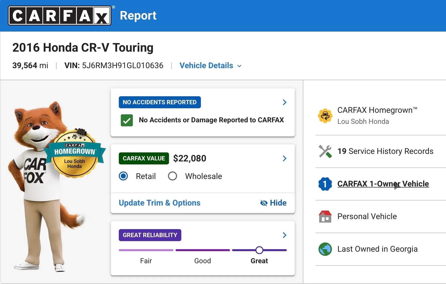Viewport: 446px width, 284px height.
Task: Click the globe icon for Last Owned
Action: (x=325, y=249)
